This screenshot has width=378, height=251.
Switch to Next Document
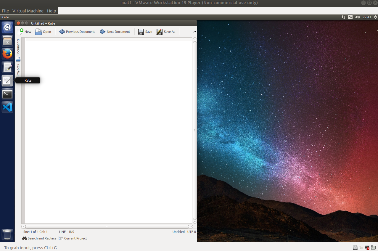pyautogui.click(x=102, y=32)
